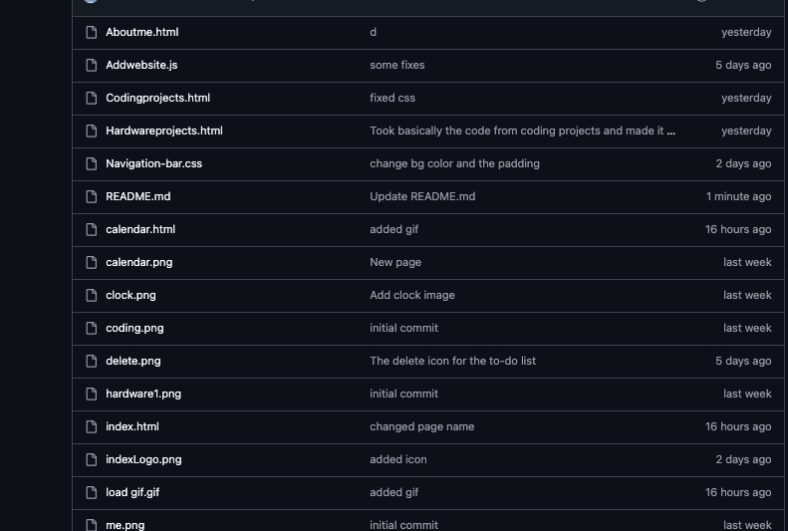View the "Update README.md" commit

422,196
